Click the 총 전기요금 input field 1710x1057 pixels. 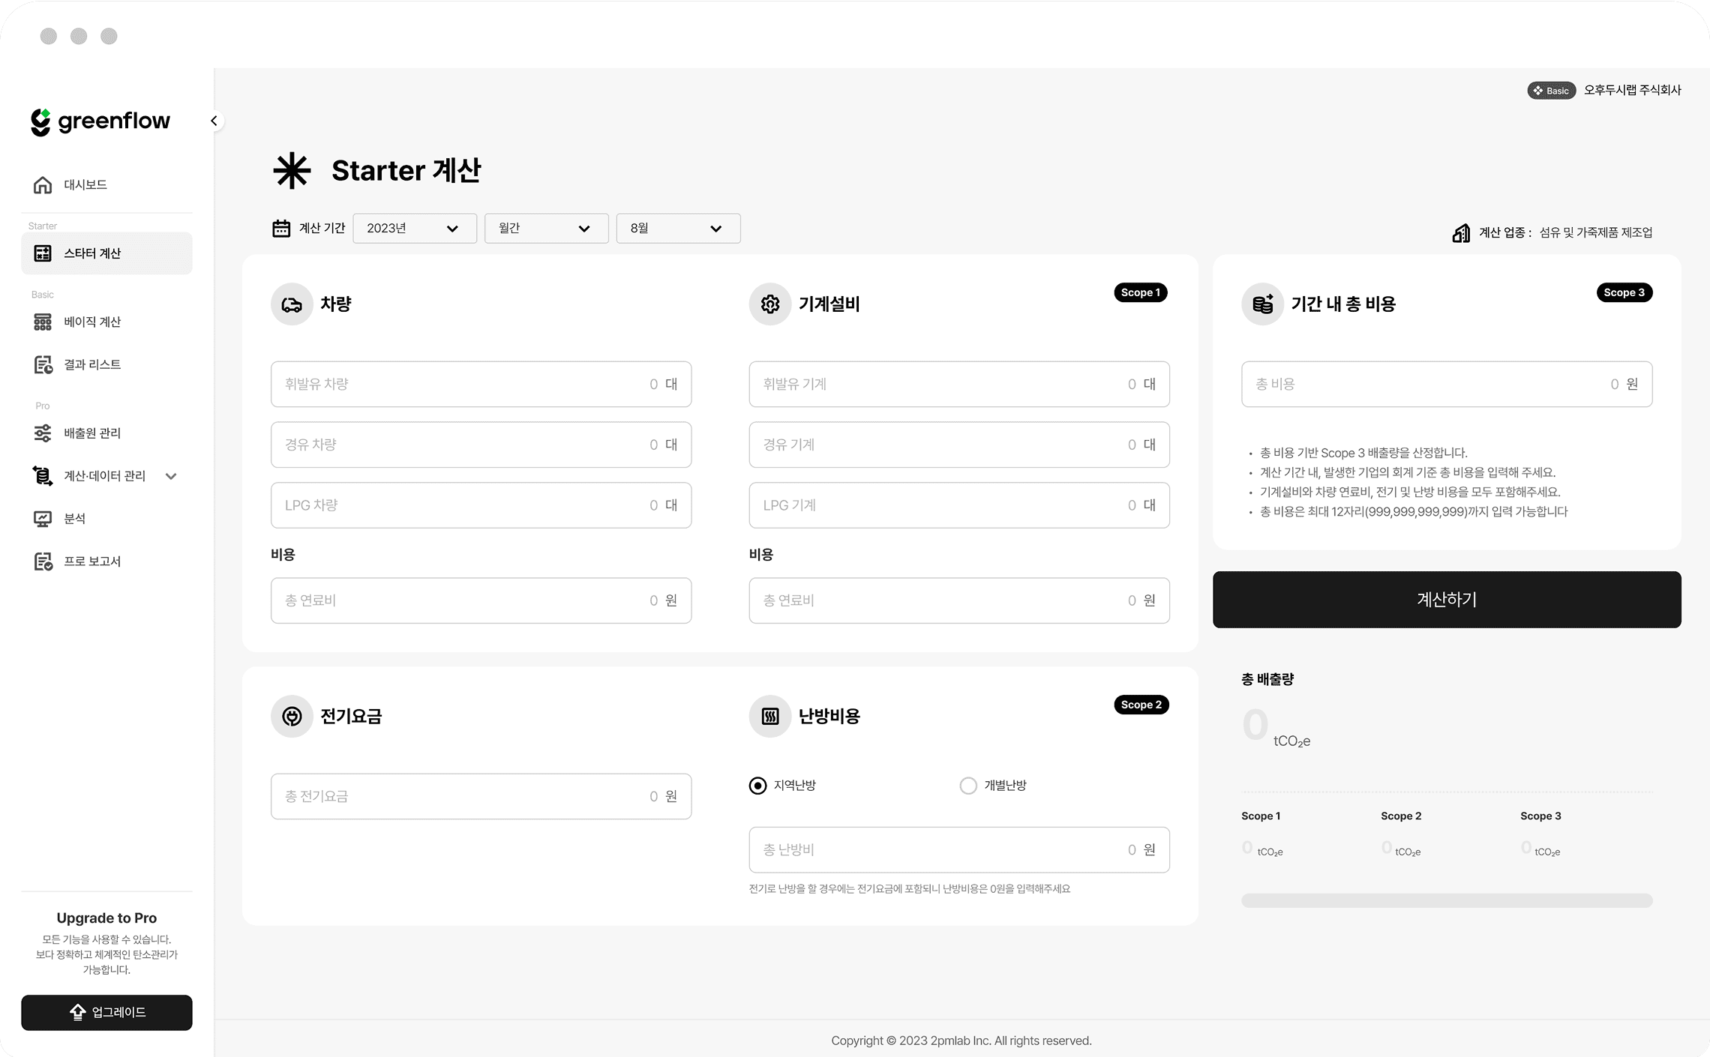click(481, 796)
